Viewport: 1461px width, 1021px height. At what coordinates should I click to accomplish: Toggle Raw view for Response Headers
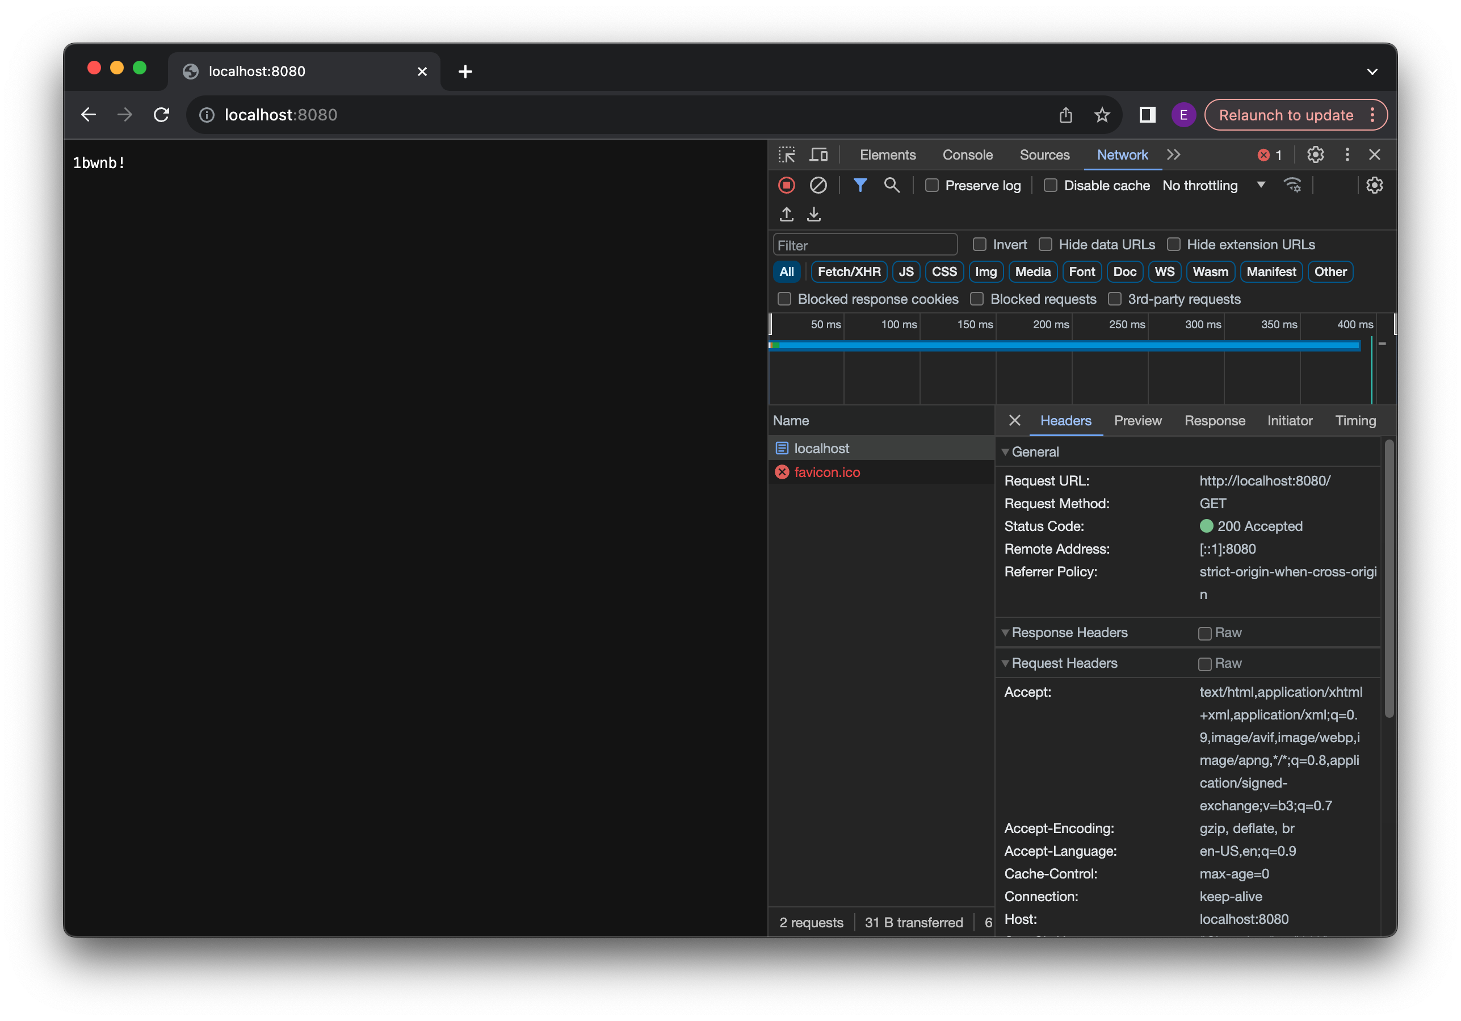1204,633
